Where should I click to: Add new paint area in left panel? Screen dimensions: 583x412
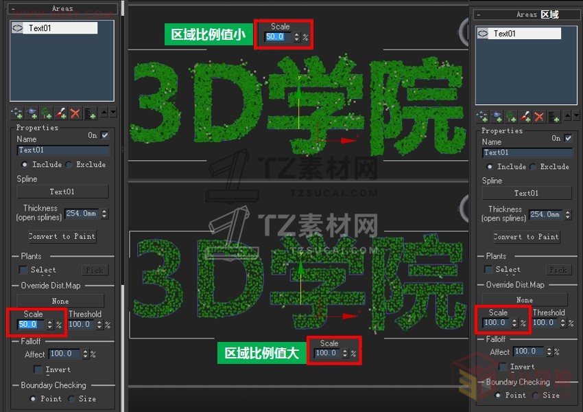[x=61, y=113]
